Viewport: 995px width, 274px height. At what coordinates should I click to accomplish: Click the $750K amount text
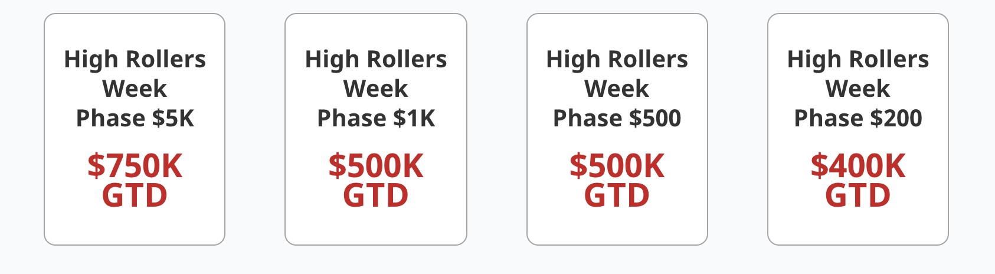tap(135, 166)
